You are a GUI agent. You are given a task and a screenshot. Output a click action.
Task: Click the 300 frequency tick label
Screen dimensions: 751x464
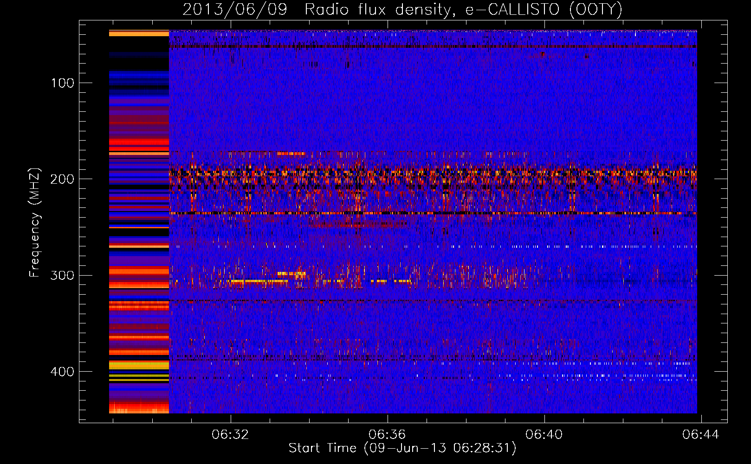(62, 275)
